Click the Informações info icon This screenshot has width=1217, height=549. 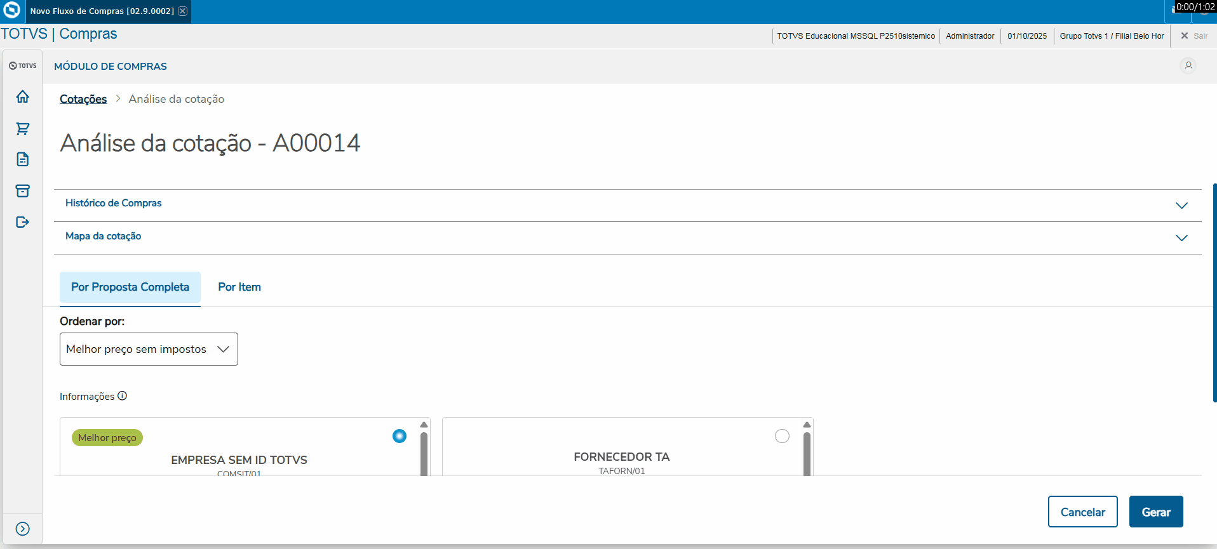(123, 396)
